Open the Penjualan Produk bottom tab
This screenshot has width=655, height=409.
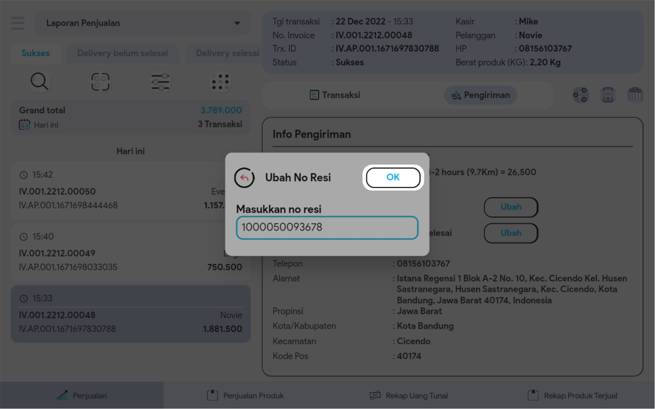pyautogui.click(x=245, y=396)
